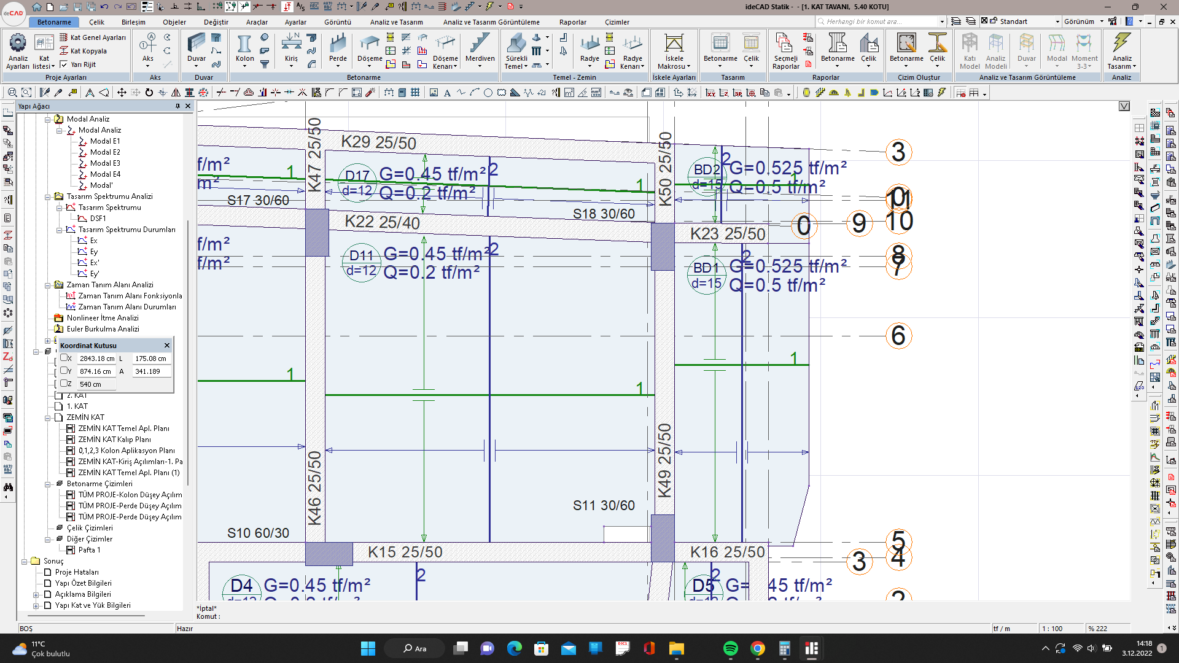Screen dimensions: 1179x663
Task: Toggle the Yarı Rijit checkbox
Action: click(64, 64)
